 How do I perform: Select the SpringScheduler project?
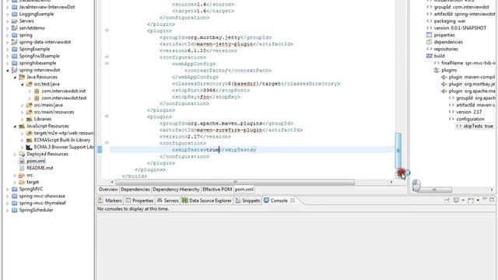pyautogui.click(x=36, y=210)
